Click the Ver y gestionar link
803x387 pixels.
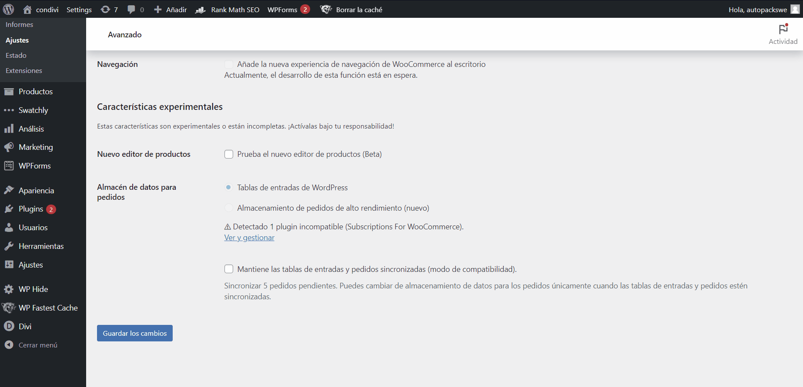249,238
